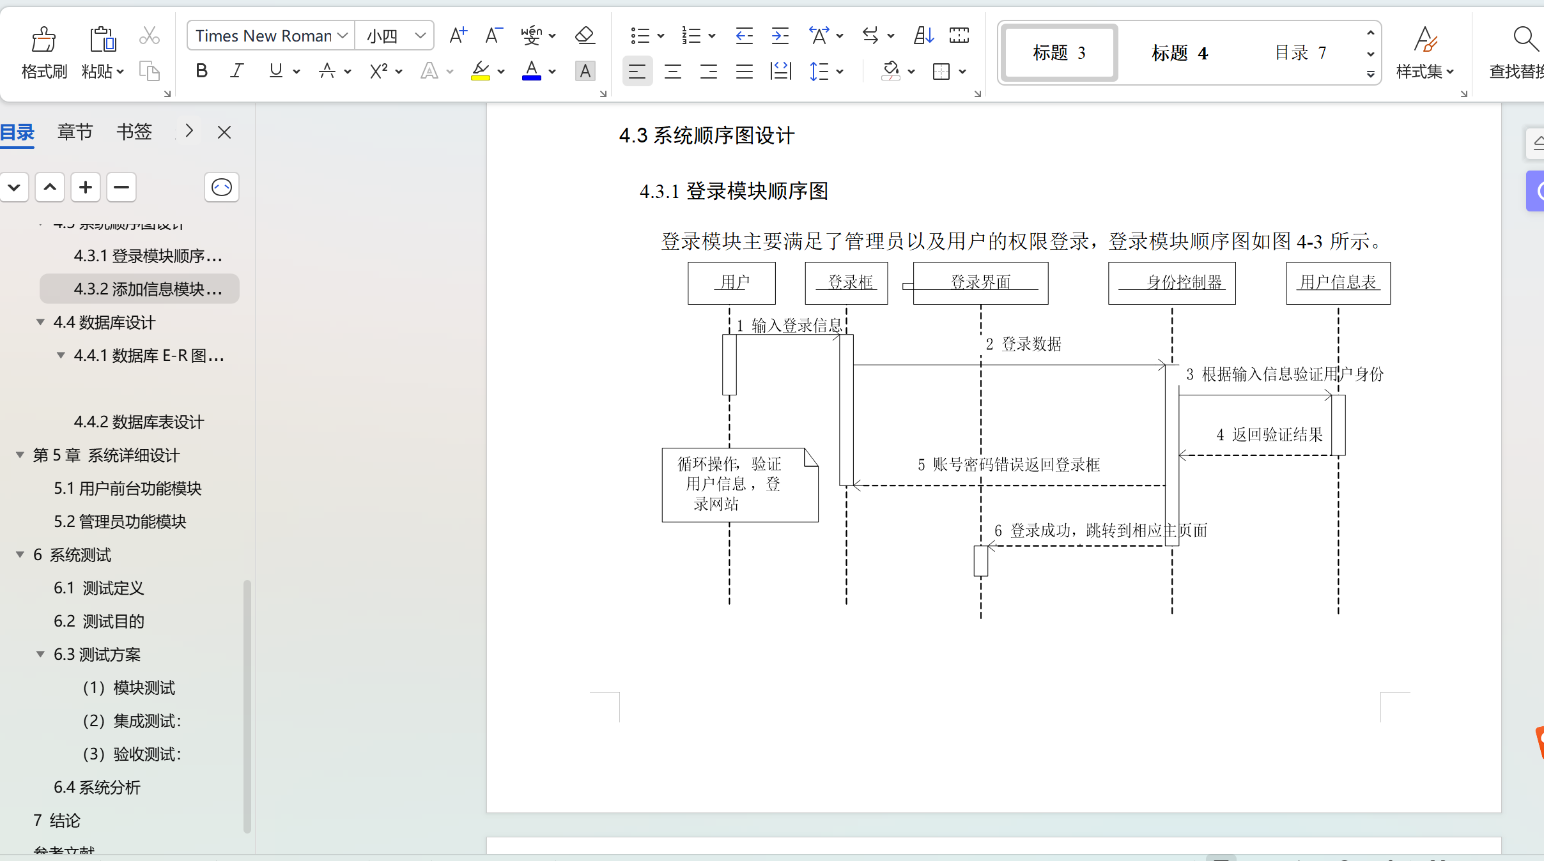The height and width of the screenshot is (861, 1544).
Task: Switch to the 章节 tab
Action: click(x=75, y=132)
